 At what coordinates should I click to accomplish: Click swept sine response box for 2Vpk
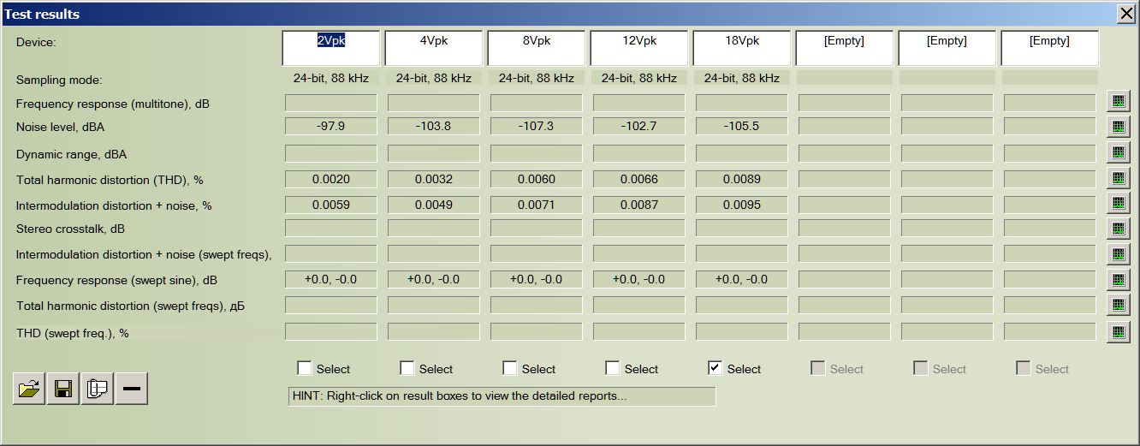[x=331, y=279]
